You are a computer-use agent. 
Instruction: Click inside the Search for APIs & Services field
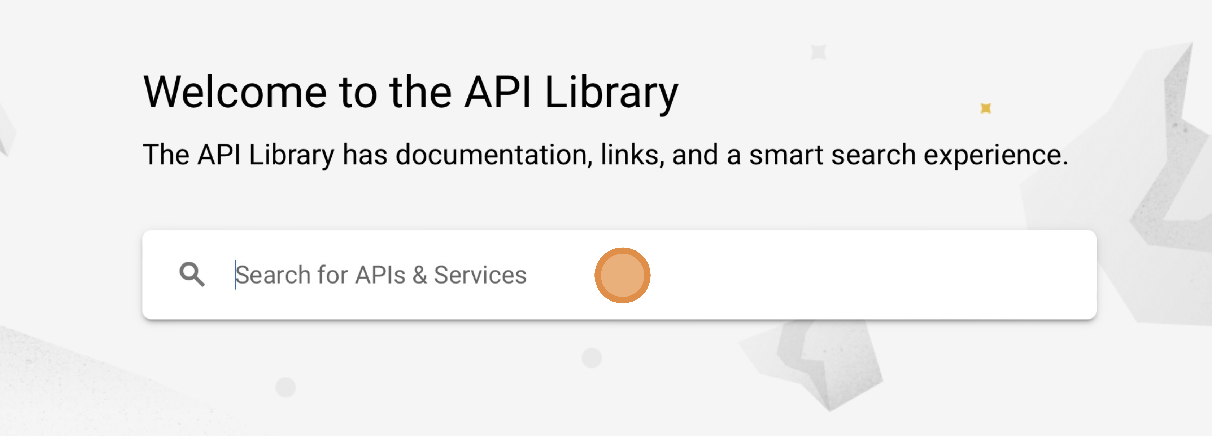coord(382,275)
